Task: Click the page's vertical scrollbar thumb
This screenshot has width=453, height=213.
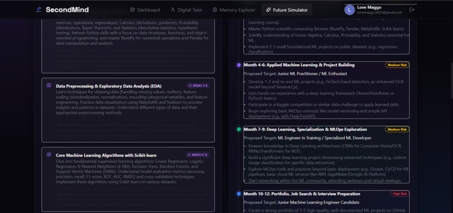Action: [451, 80]
